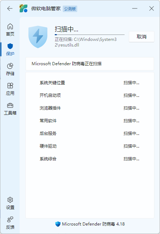Click scan status of 硬件驱动

click(131, 146)
